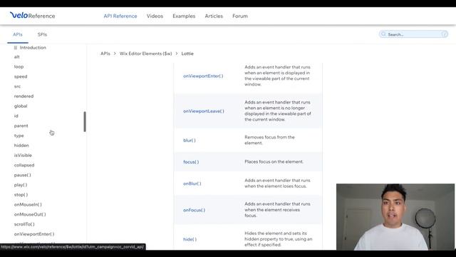Open the onBlur() function link
This screenshot has width=456, height=257.
point(192,183)
